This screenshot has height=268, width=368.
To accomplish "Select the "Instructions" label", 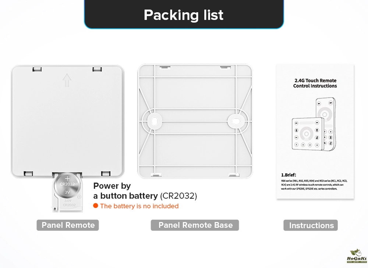I will click(x=311, y=225).
